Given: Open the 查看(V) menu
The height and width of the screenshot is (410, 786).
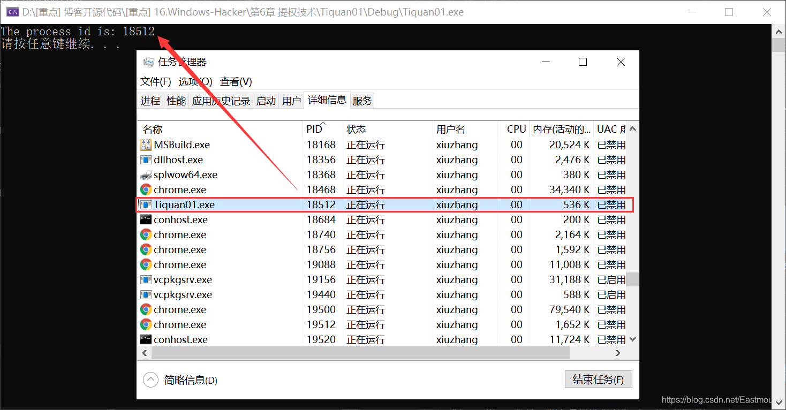Looking at the screenshot, I should click(x=236, y=81).
